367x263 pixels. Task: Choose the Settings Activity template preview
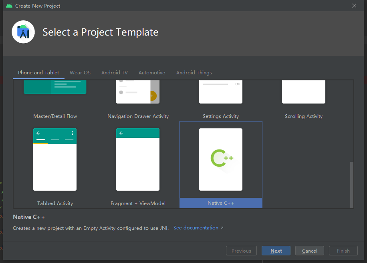click(221, 92)
